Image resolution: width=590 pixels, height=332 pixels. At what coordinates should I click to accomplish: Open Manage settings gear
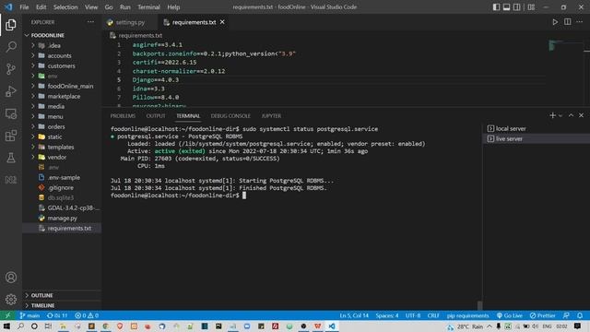pos(11,299)
